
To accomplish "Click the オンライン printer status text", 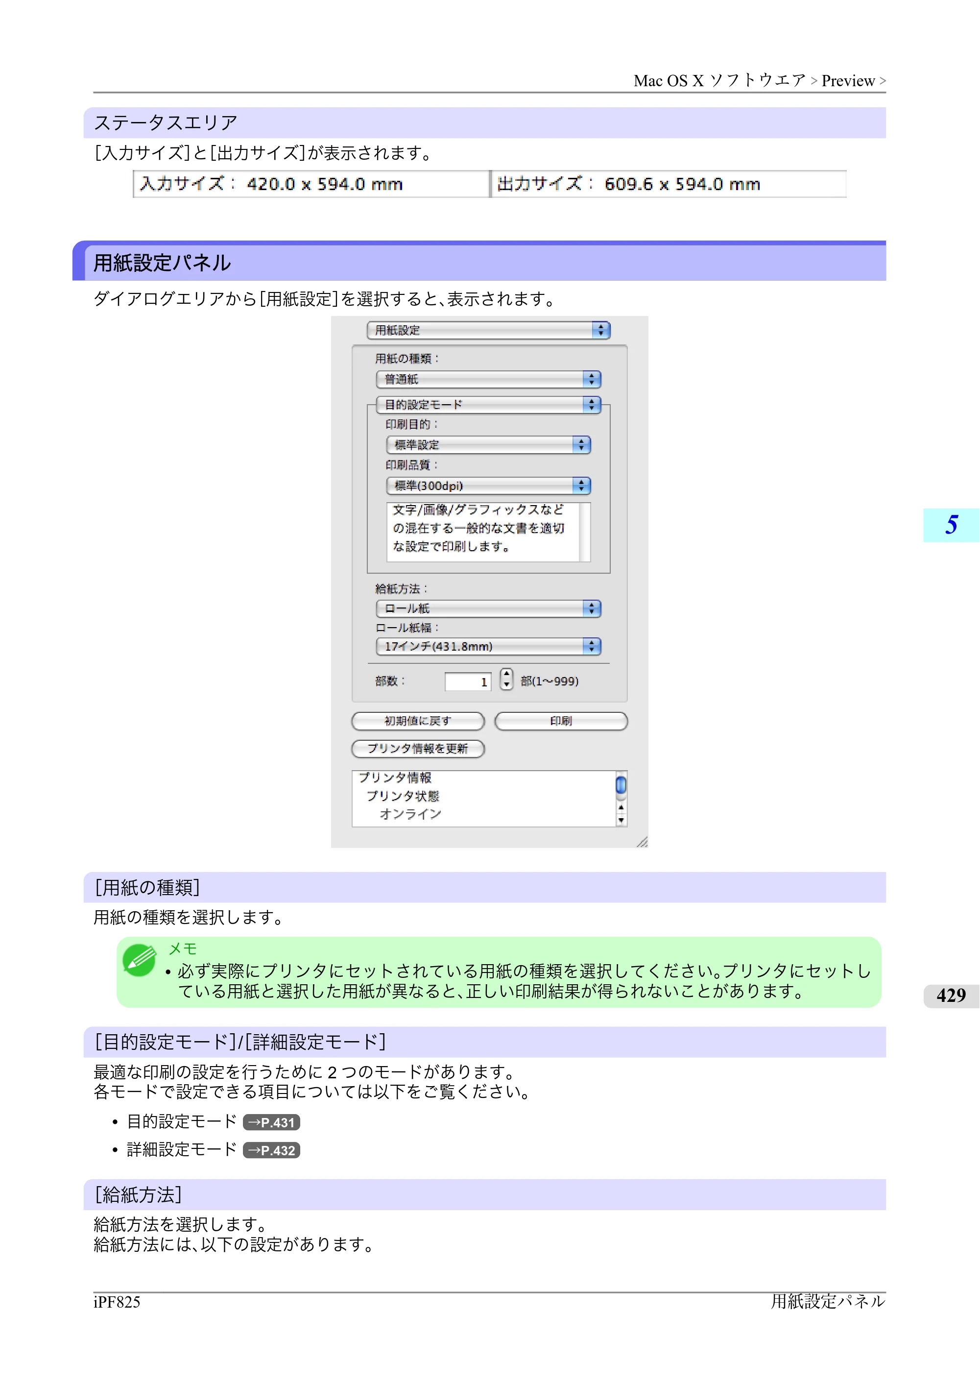I will click(410, 814).
